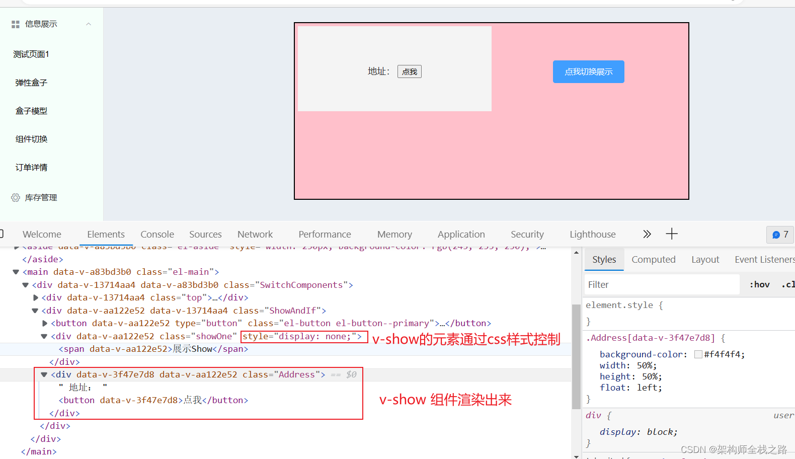Click the 库存管理 gear icon
This screenshot has width=795, height=459.
pos(16,198)
